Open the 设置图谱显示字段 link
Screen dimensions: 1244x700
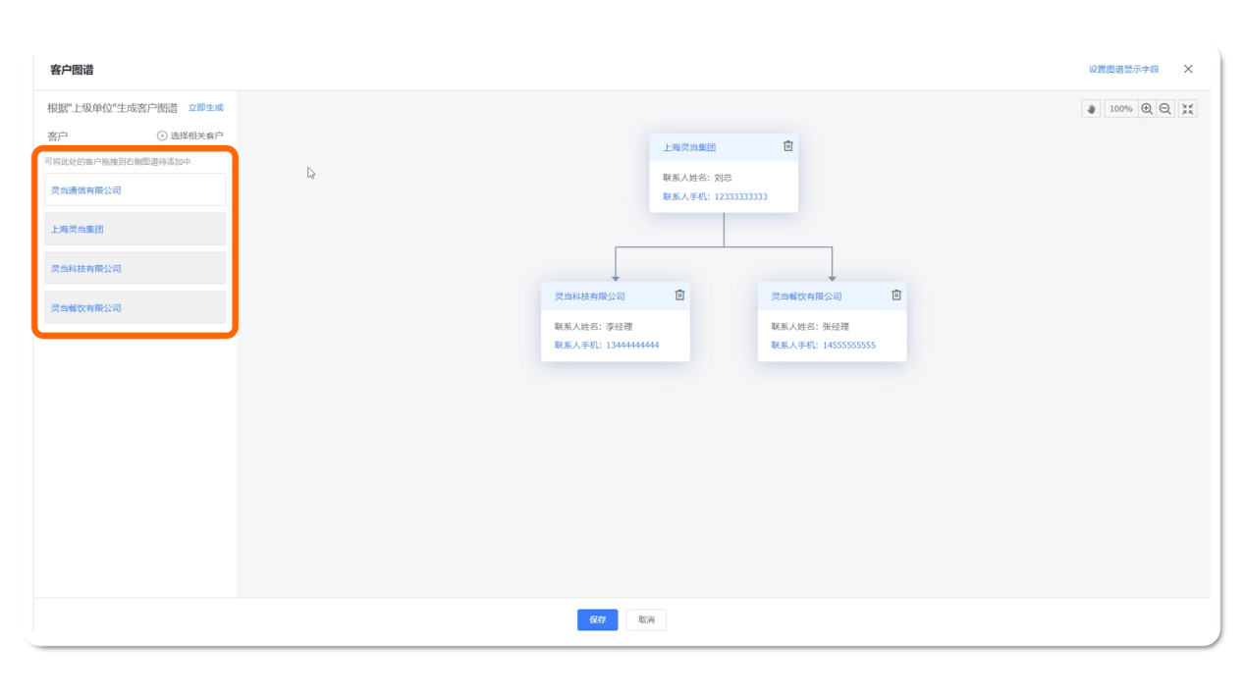pyautogui.click(x=1123, y=70)
